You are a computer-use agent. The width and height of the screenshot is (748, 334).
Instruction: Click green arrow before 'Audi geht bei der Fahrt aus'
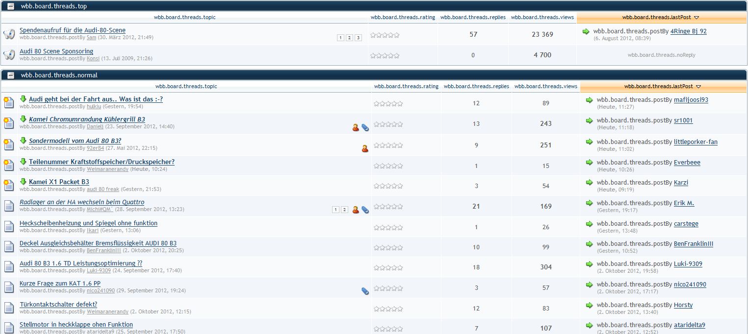23,99
